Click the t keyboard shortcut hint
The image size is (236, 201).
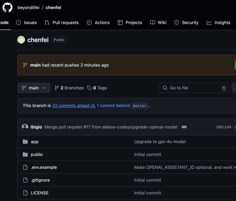point(224,88)
